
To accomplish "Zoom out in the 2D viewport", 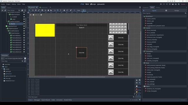I will click(33, 15).
